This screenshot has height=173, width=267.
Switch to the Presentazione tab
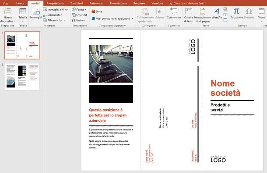(118, 4)
